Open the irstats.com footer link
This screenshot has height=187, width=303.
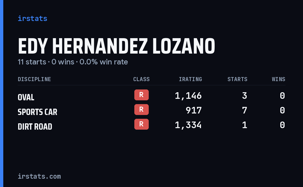(39, 176)
